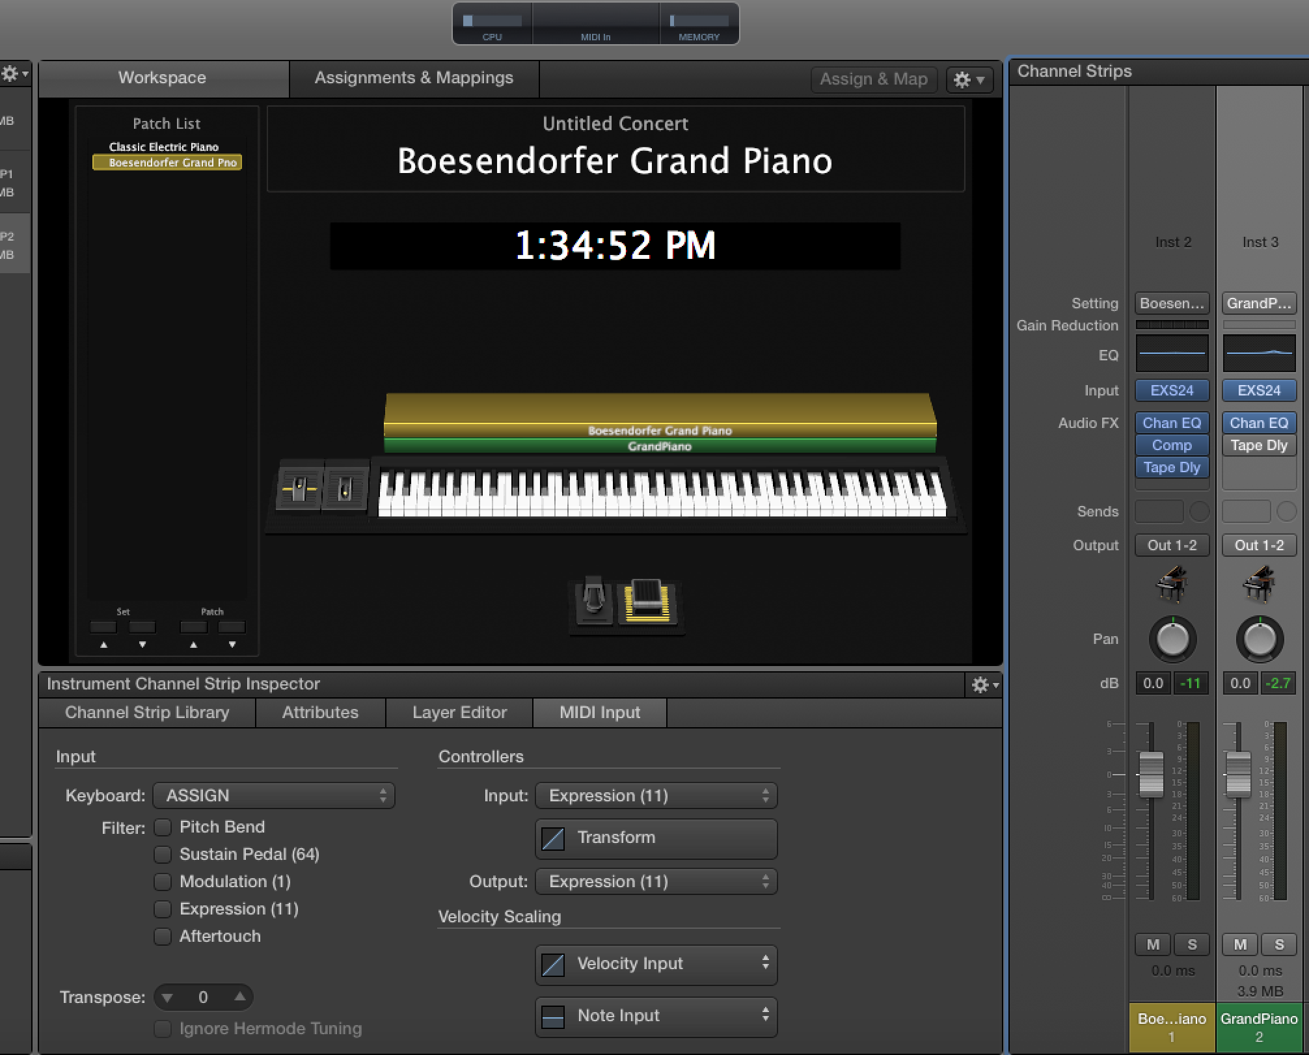
Task: Select the MIDI Input tab
Action: pyautogui.click(x=600, y=712)
